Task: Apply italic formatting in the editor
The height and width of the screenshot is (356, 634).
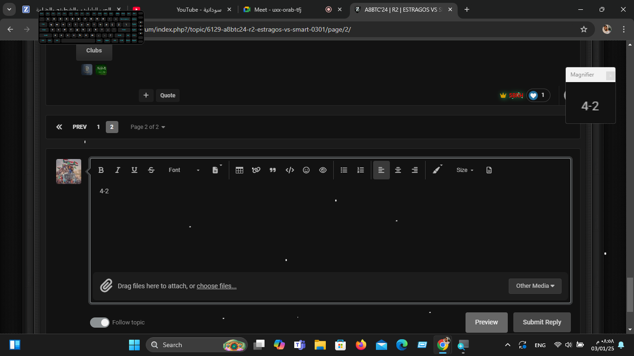Action: 117,170
